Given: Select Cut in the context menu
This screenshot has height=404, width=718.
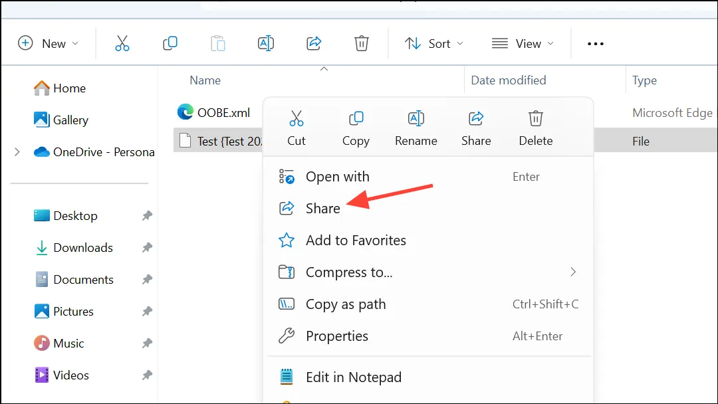Looking at the screenshot, I should pyautogui.click(x=297, y=128).
